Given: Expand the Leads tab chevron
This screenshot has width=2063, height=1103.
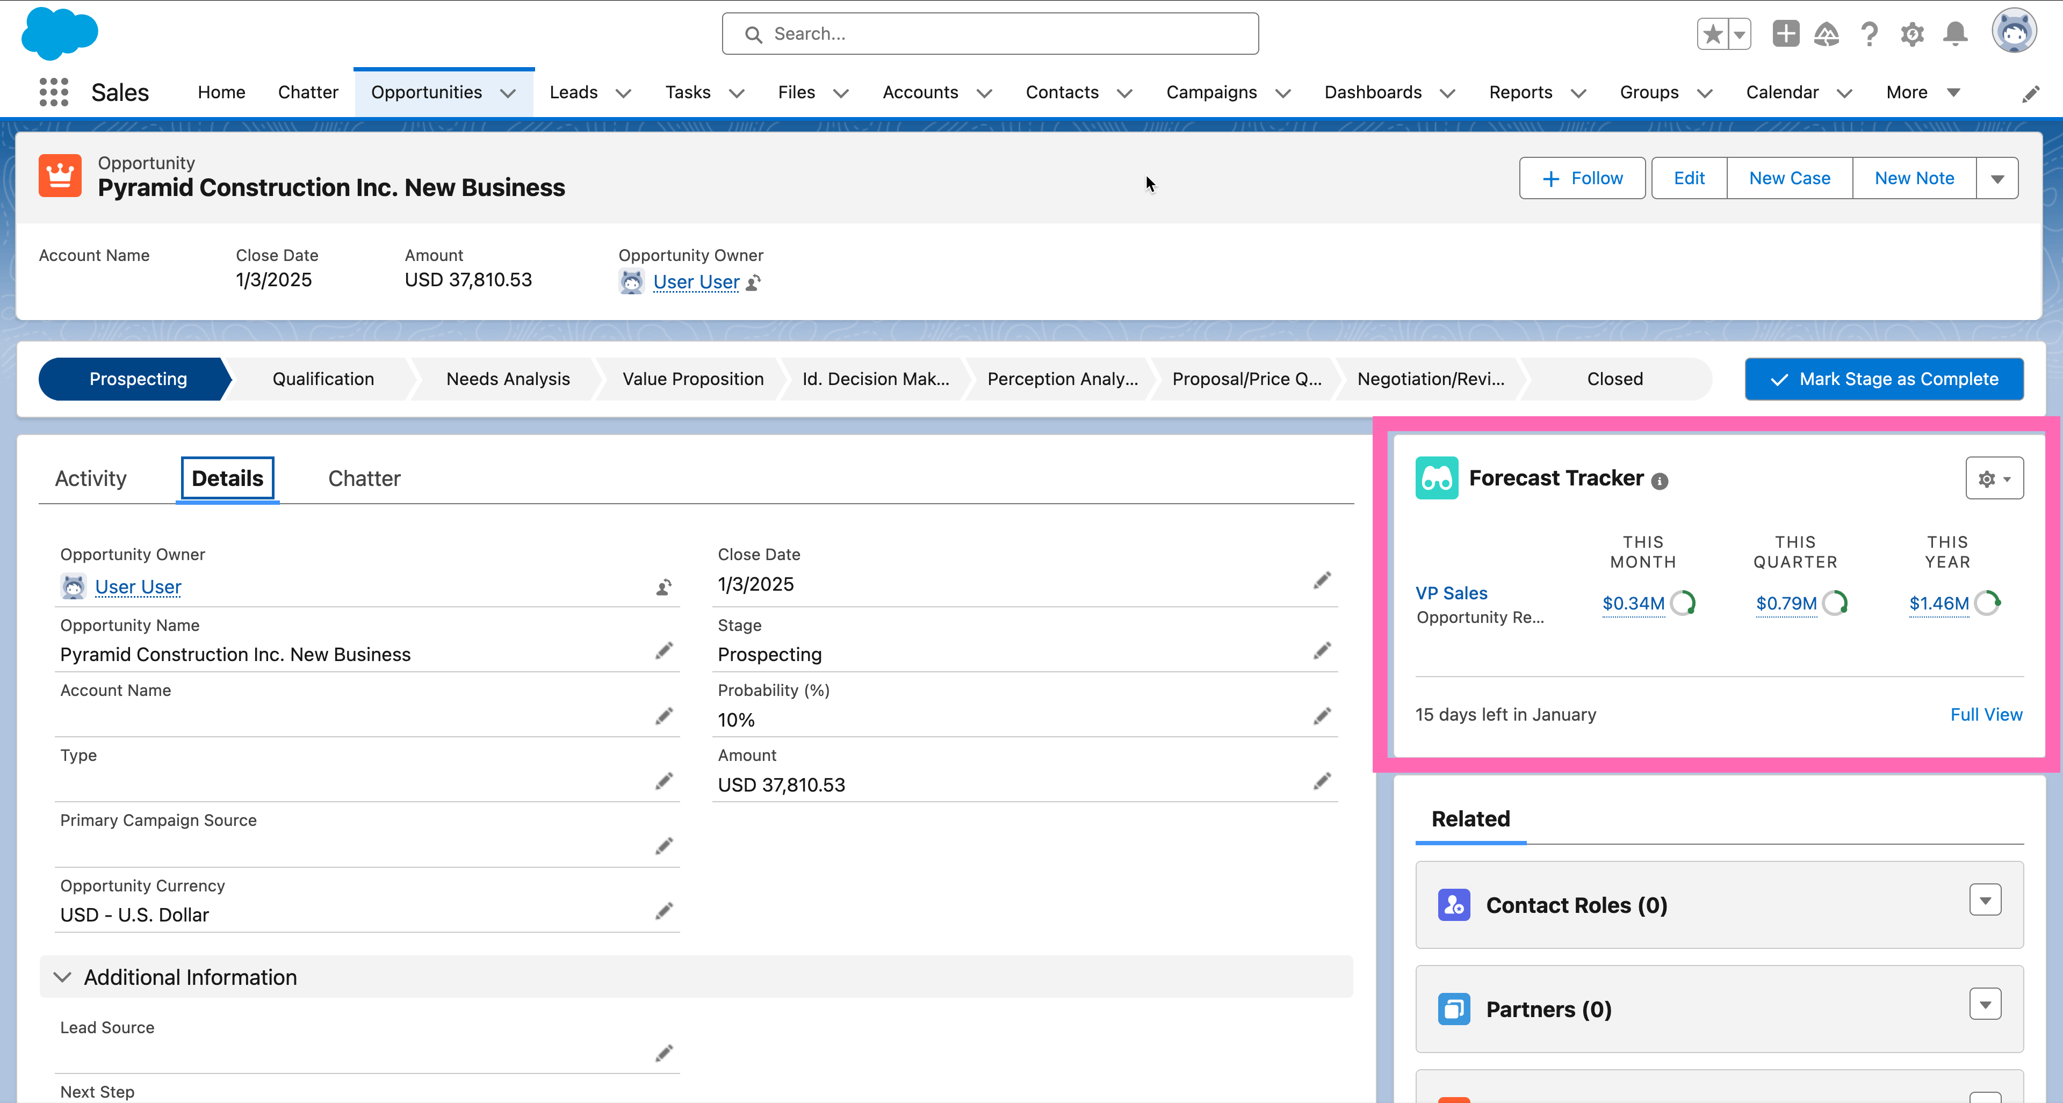Looking at the screenshot, I should click(x=623, y=93).
